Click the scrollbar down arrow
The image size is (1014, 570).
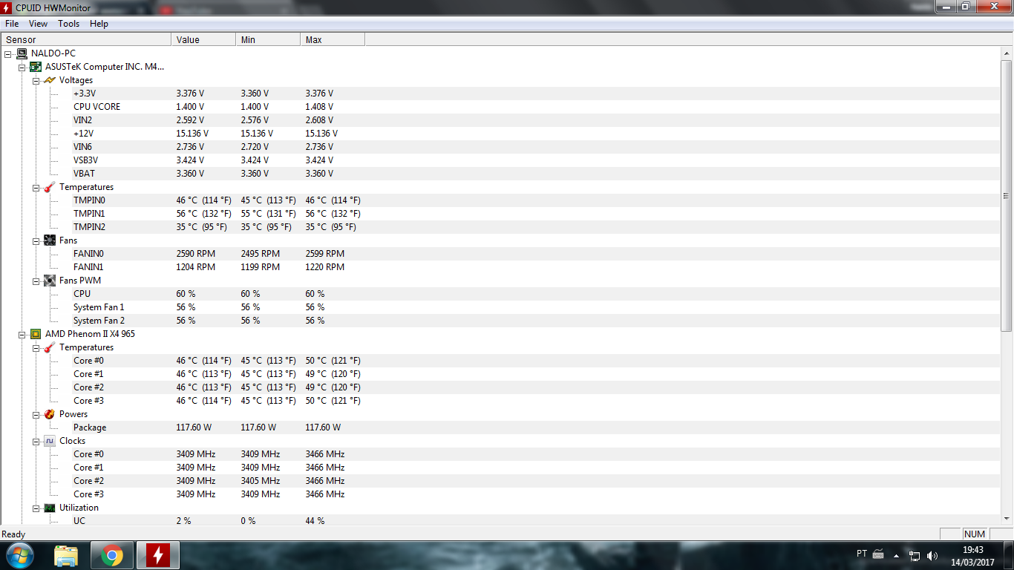(x=1007, y=518)
